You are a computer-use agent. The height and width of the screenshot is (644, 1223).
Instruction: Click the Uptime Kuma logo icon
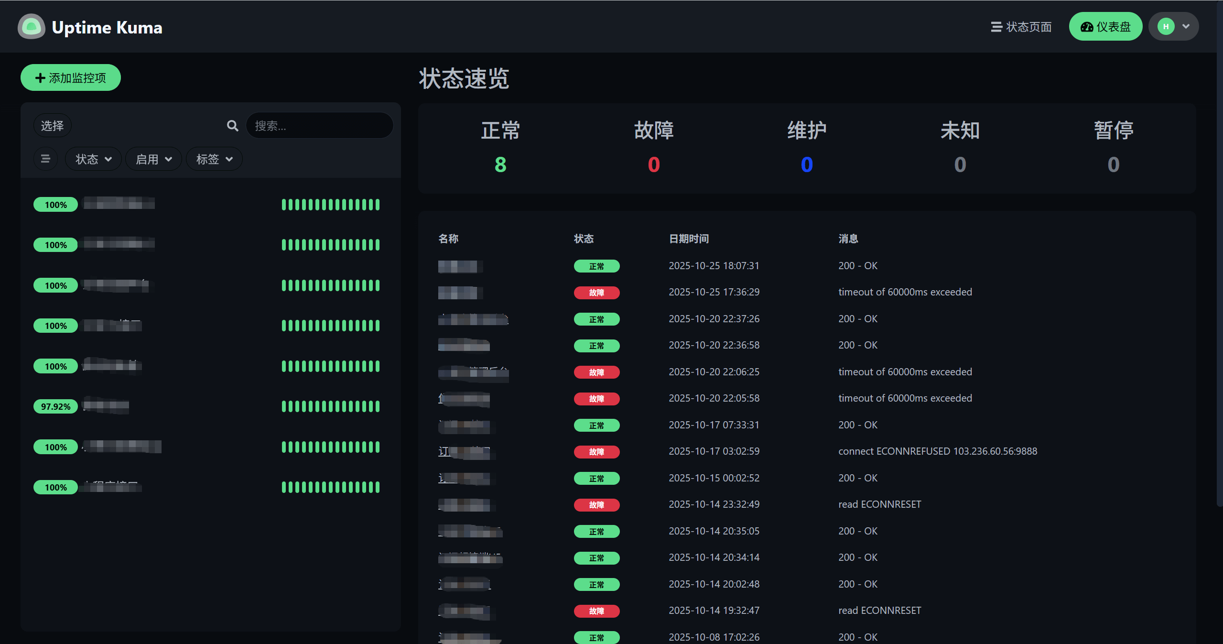coord(32,27)
